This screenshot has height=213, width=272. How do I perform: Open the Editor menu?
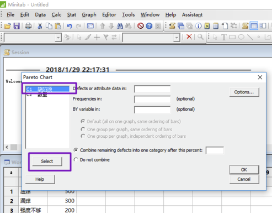pyautogui.click(x=109, y=15)
